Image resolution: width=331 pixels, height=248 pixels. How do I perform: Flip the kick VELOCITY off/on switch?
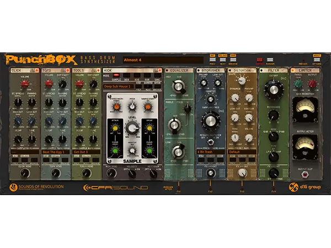132,174
